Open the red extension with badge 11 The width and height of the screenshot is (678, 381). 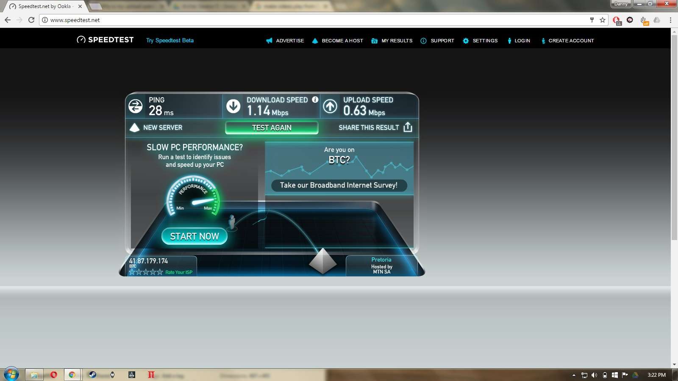point(617,20)
